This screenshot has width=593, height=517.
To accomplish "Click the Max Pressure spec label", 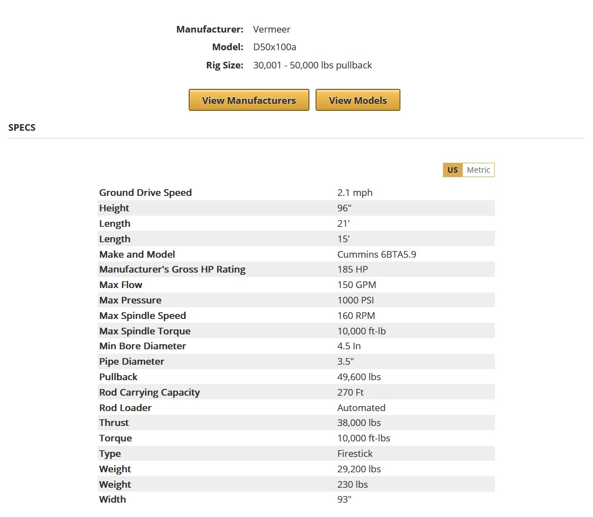I will click(x=130, y=300).
